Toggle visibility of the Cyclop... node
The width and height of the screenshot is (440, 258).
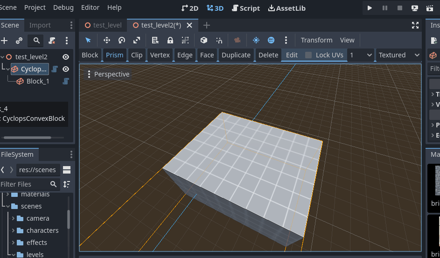[x=66, y=69]
